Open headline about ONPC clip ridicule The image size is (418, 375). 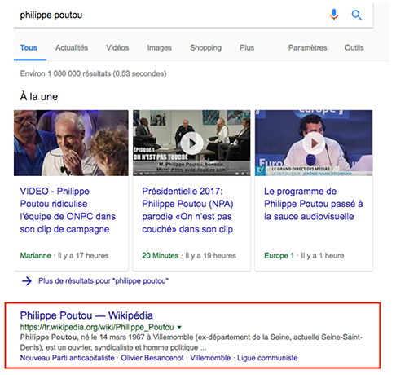68,210
